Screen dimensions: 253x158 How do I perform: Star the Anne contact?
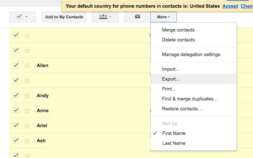pos(27,111)
